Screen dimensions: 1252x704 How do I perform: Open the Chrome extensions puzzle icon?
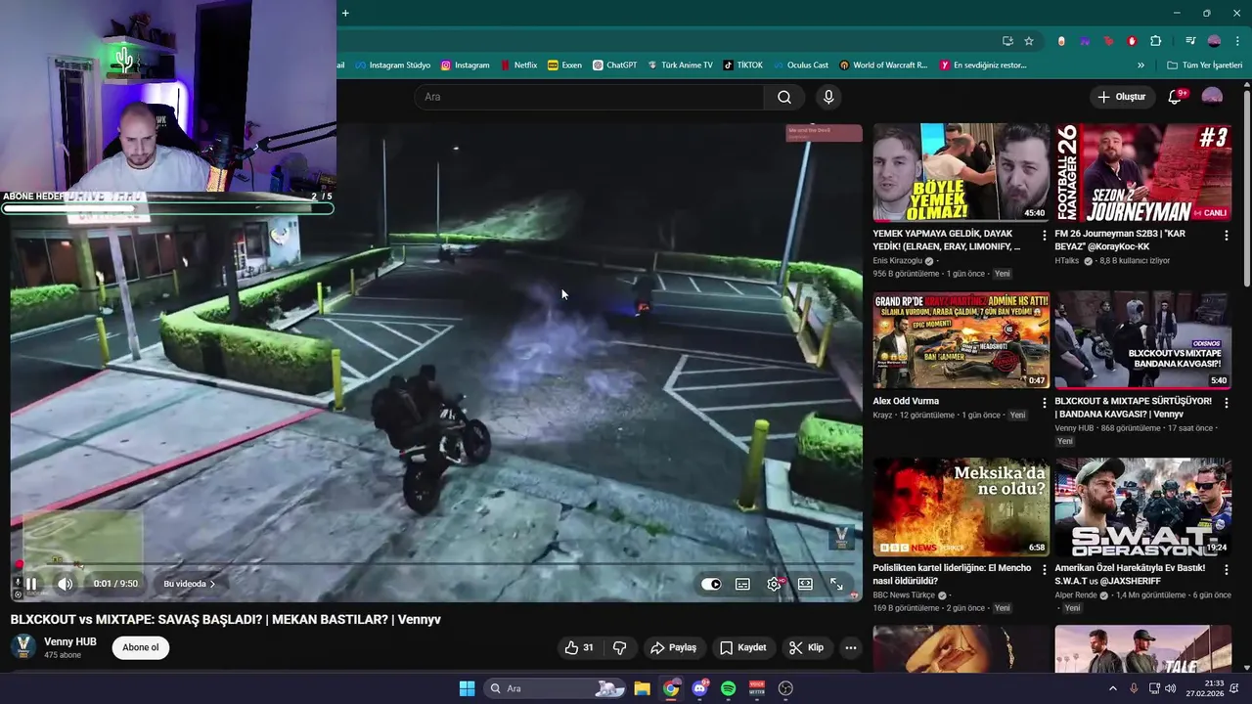(x=1156, y=41)
